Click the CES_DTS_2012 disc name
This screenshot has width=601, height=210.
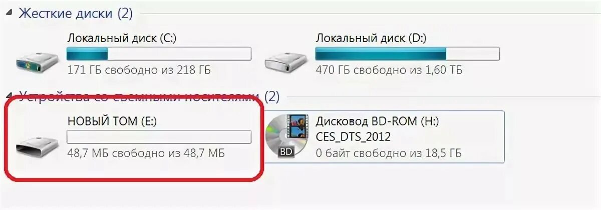point(353,136)
